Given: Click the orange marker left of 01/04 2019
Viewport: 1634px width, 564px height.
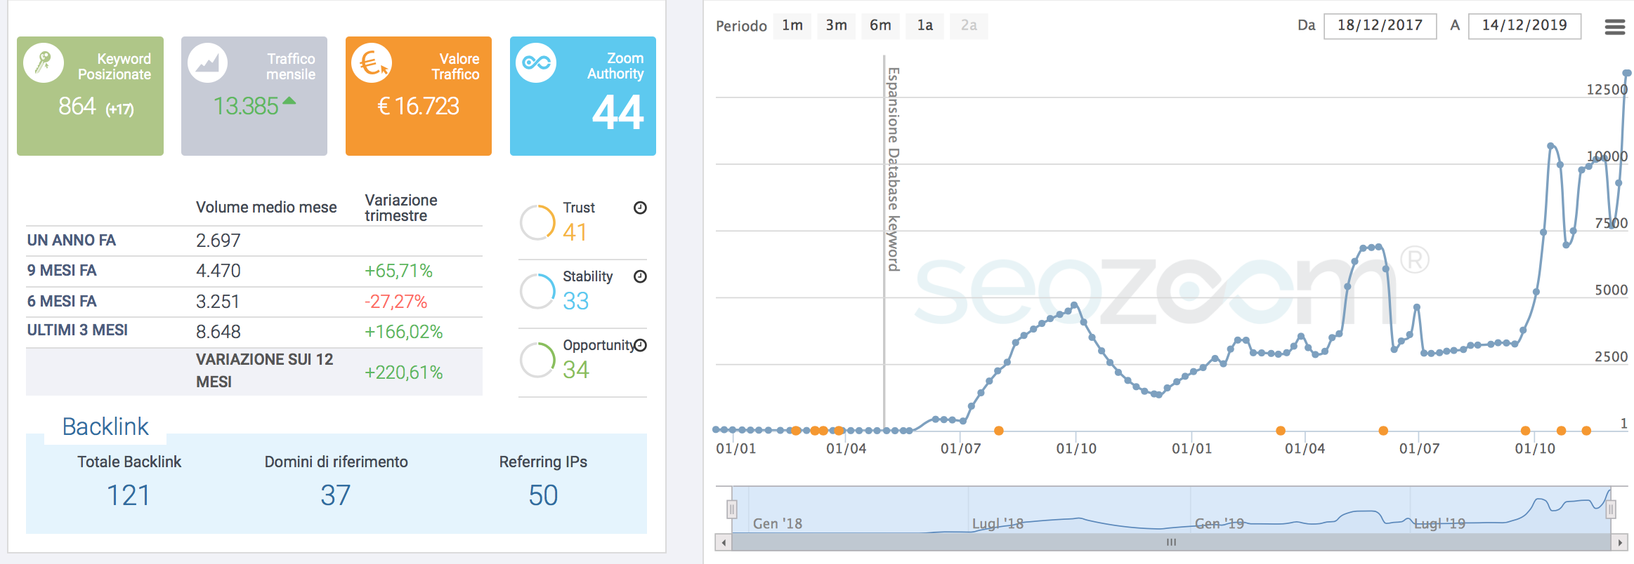Looking at the screenshot, I should pos(1281,431).
